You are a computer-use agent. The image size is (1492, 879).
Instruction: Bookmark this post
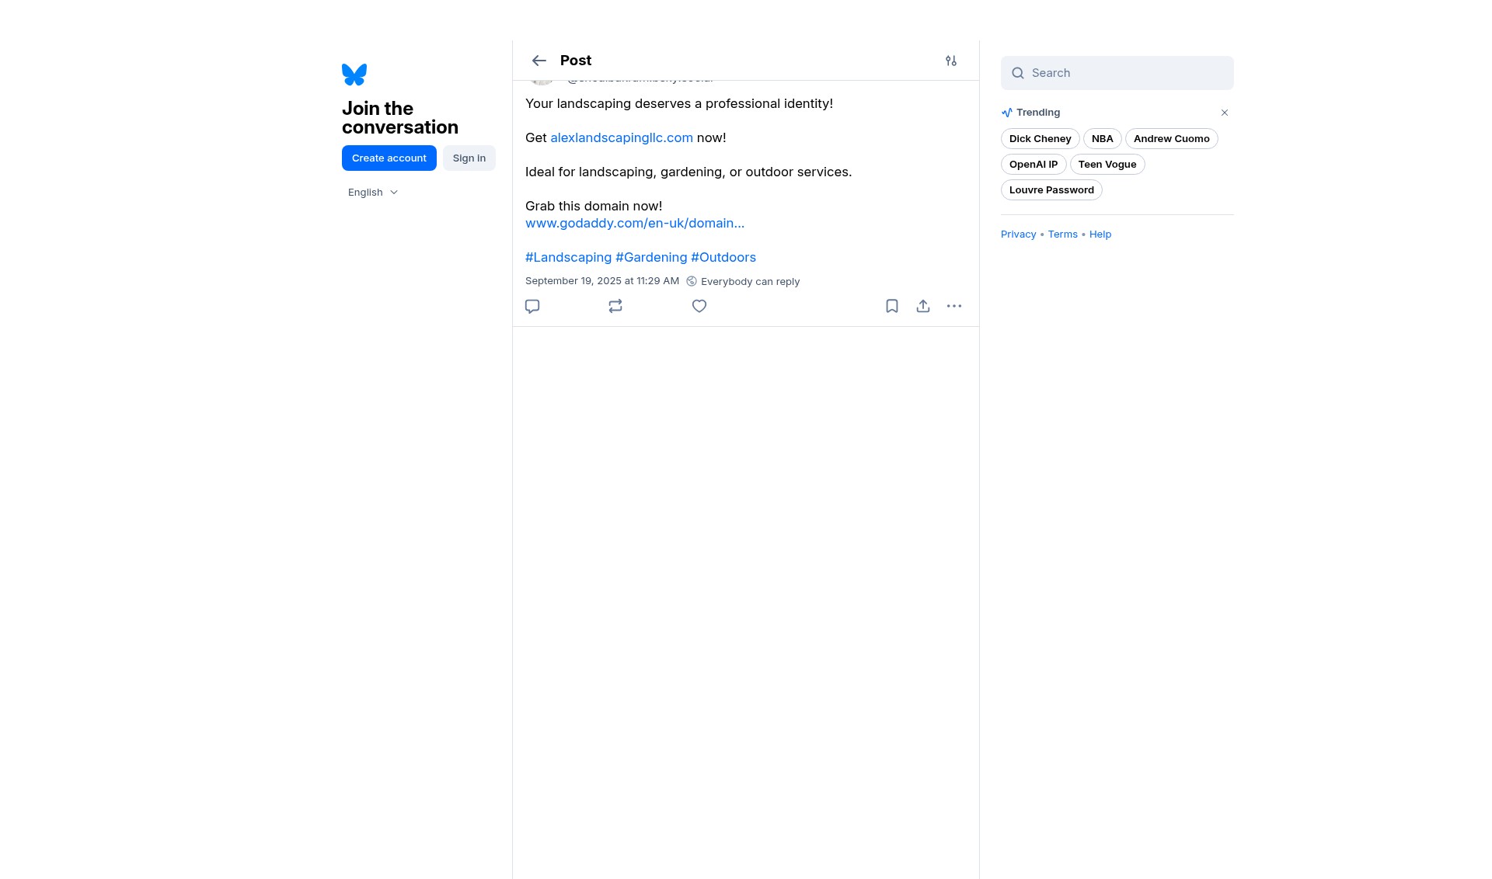tap(892, 306)
